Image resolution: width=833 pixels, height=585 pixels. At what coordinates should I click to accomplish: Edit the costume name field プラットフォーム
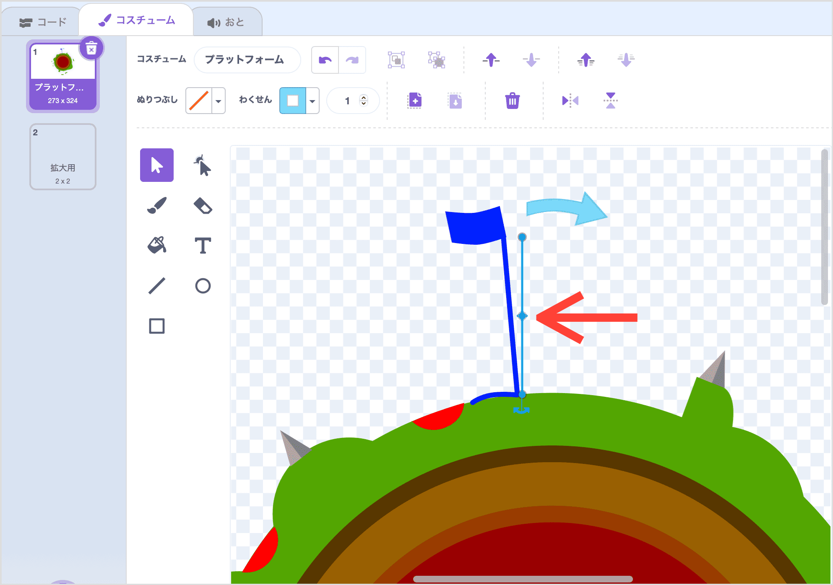247,60
